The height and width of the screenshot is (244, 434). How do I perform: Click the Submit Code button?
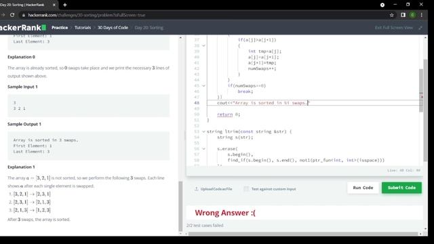(x=401, y=188)
